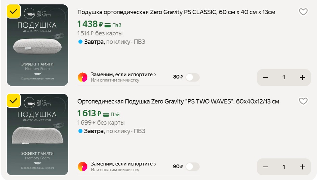Add PS CLASSIC pillow to favorites heart

coord(303,12)
